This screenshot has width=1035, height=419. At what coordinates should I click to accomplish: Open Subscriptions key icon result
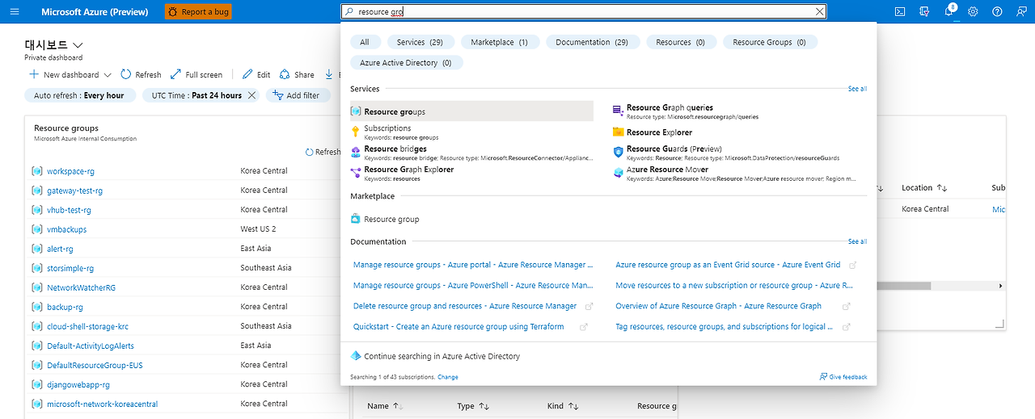click(x=356, y=132)
